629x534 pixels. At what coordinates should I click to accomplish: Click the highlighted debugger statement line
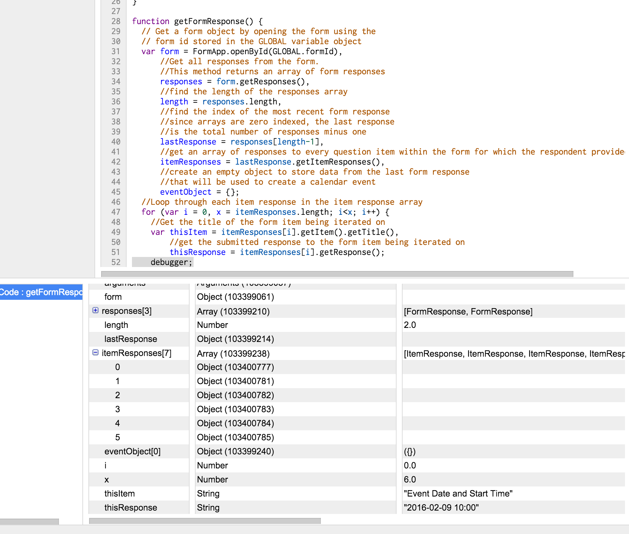click(x=163, y=262)
